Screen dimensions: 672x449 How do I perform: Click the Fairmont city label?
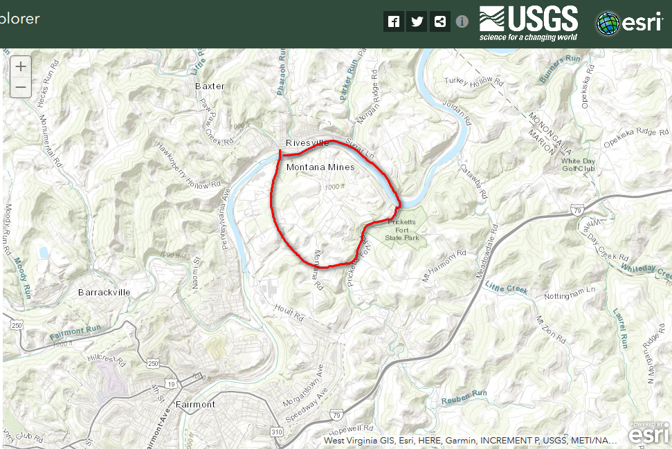pos(195,404)
